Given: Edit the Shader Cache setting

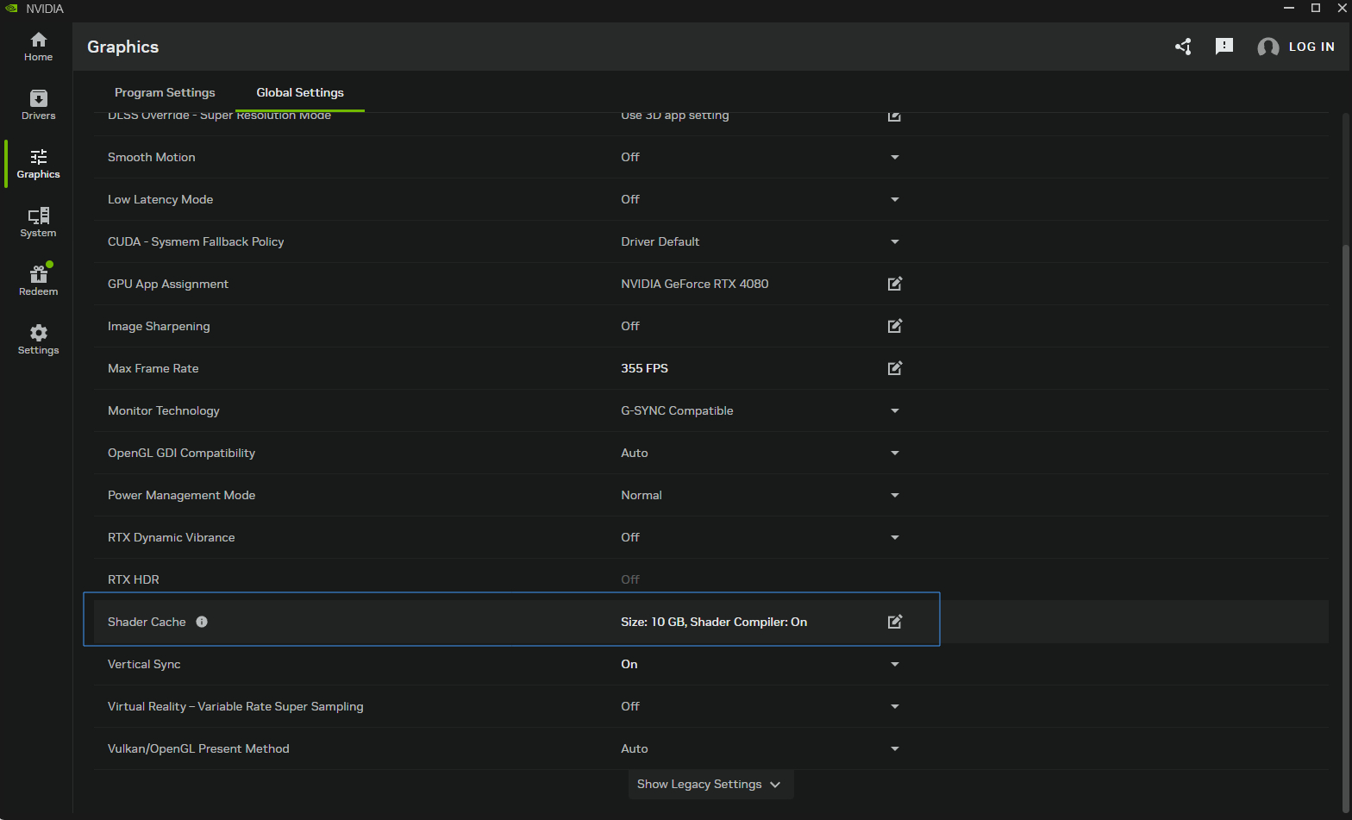Looking at the screenshot, I should (895, 622).
